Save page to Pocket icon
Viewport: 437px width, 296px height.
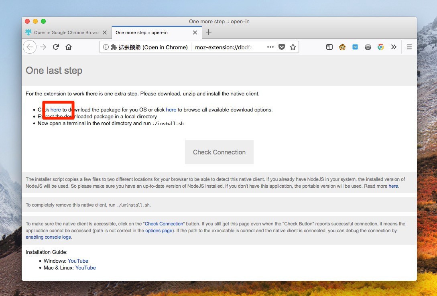(282, 47)
